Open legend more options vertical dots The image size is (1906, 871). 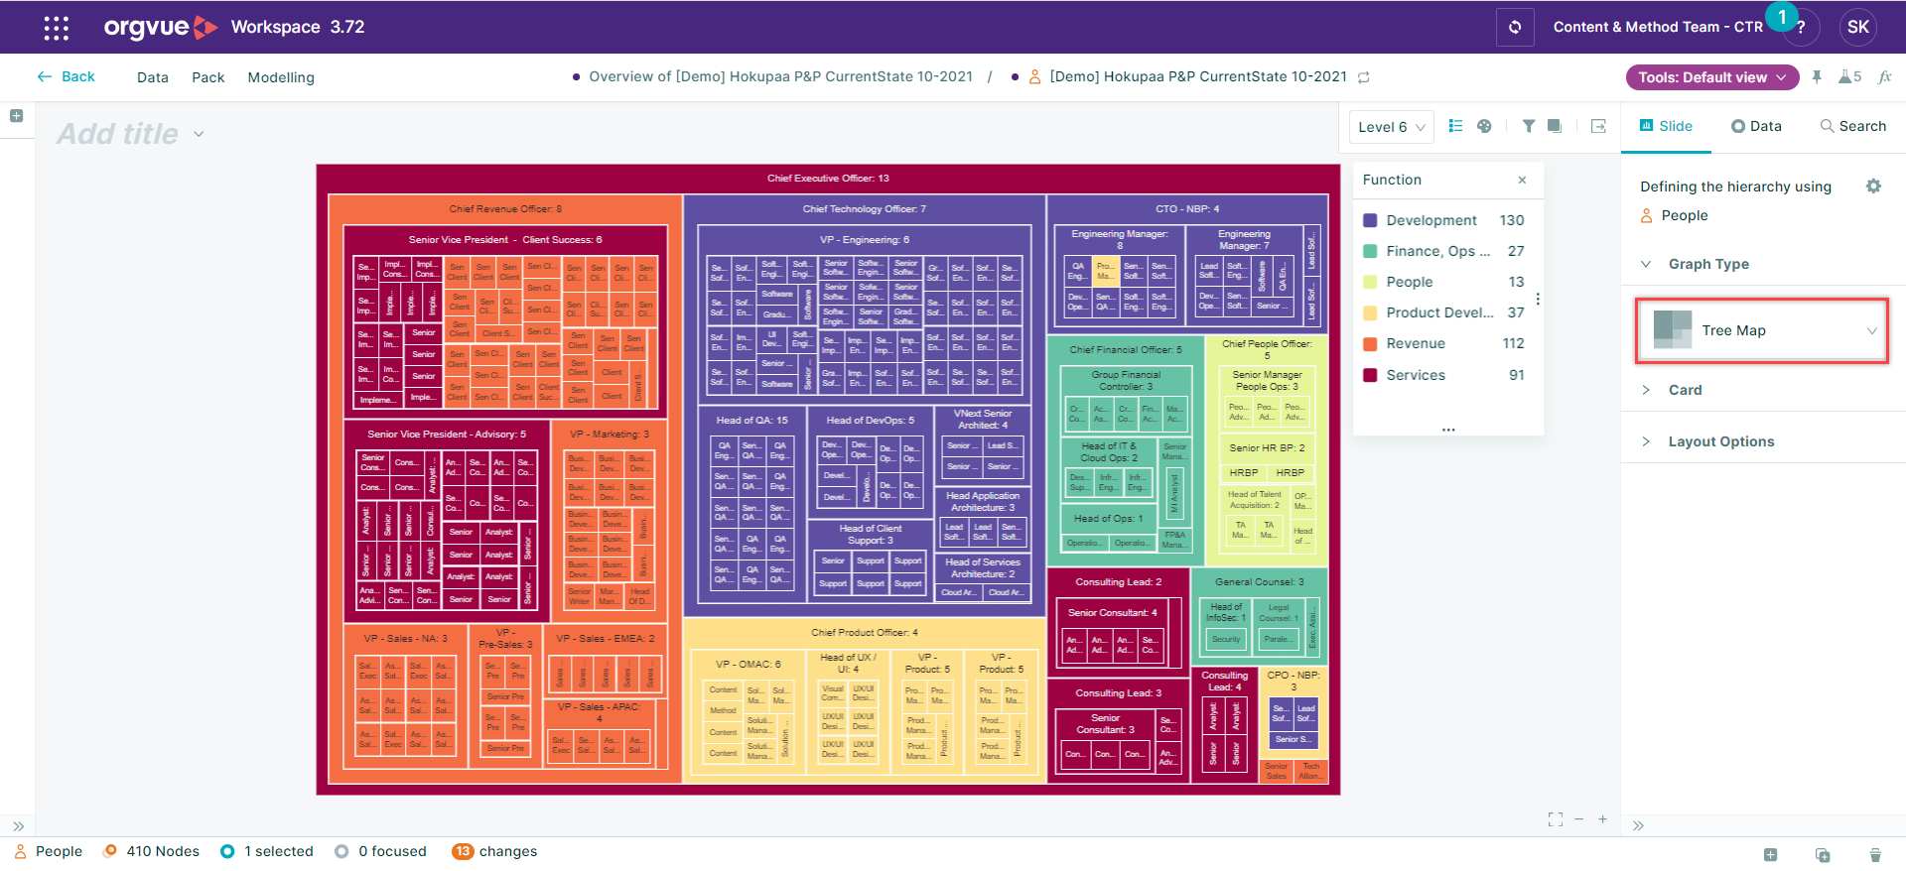[x=1538, y=299]
